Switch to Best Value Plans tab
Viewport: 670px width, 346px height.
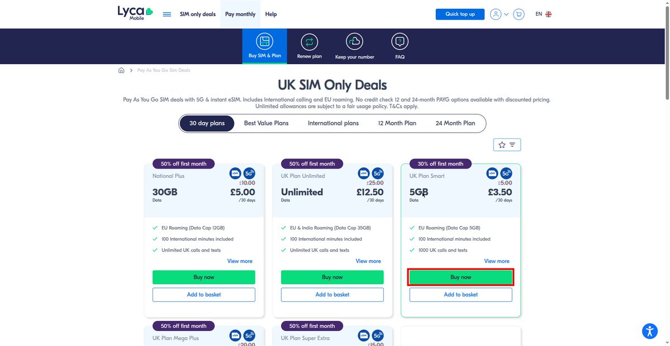click(x=266, y=123)
